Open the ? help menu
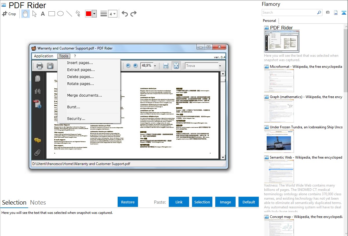This screenshot has width=348, height=236. [75, 56]
